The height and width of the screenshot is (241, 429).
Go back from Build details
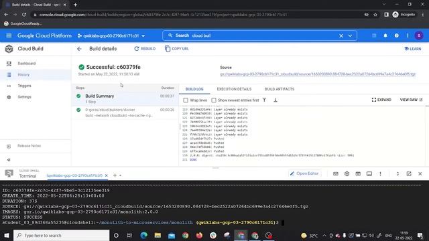79,49
